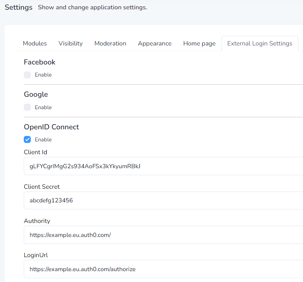The image size is (303, 282).
Task: Untick the OpenID Connect Enable checkbox
Action: [27, 139]
